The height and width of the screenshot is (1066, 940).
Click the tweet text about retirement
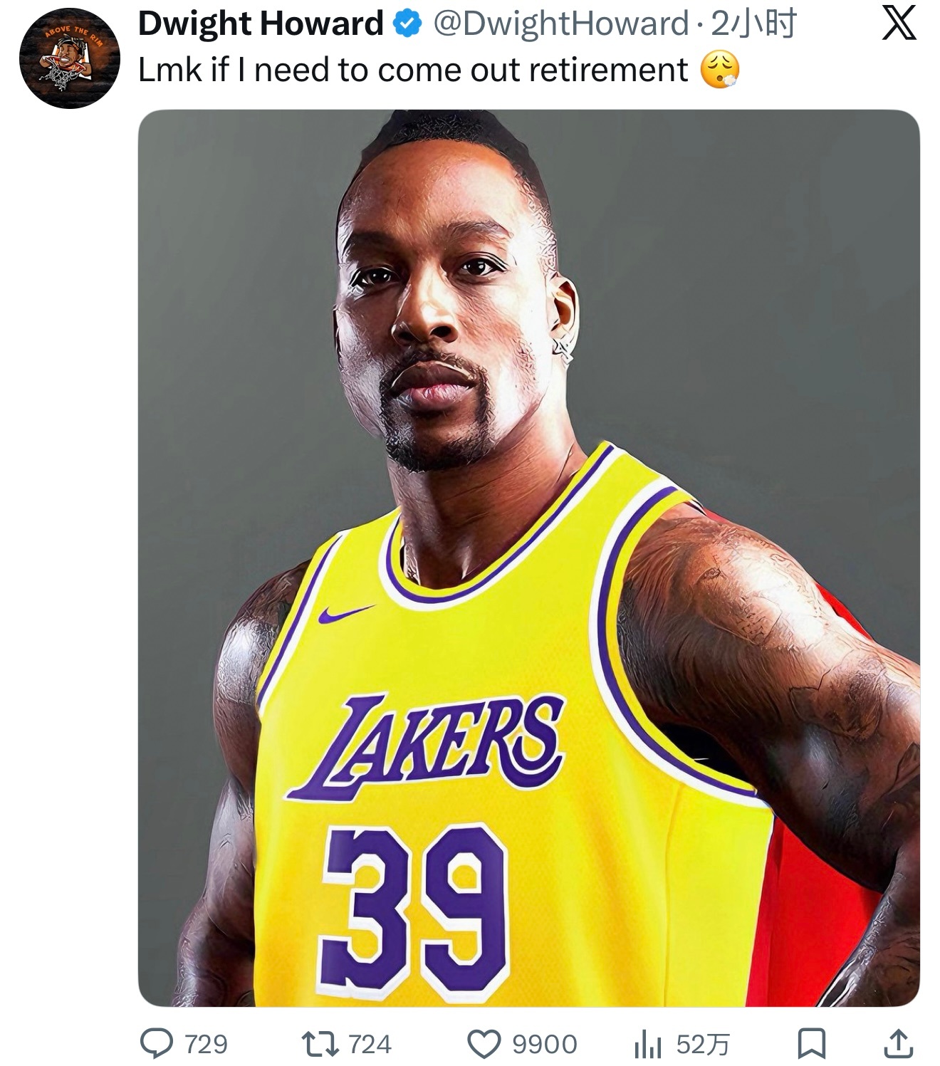(413, 70)
